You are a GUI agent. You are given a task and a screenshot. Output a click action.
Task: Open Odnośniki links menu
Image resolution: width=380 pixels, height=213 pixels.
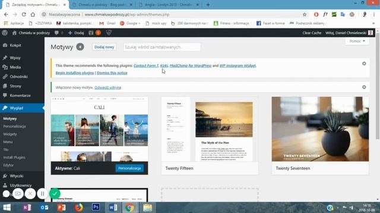pos(18,76)
